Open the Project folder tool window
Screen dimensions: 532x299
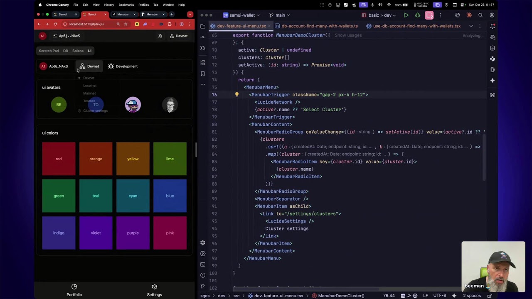click(203, 26)
